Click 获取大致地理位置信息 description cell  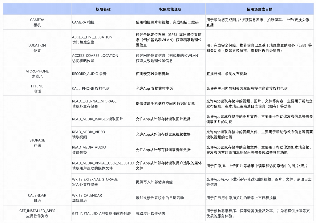point(170,58)
